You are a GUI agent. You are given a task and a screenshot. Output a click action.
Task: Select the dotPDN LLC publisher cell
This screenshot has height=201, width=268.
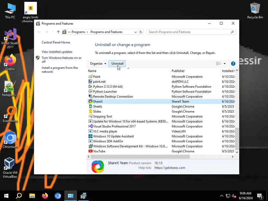click(x=180, y=82)
